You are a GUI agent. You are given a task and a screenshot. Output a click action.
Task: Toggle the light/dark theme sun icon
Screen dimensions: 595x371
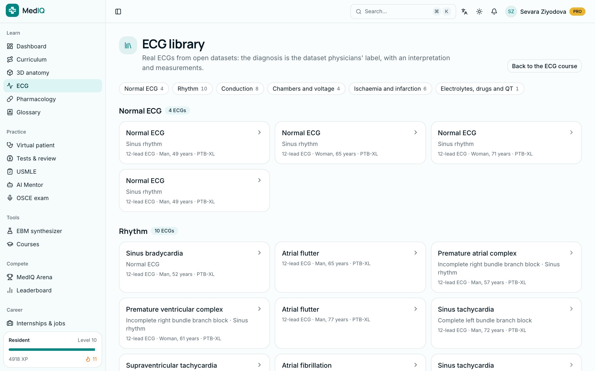pos(479,12)
